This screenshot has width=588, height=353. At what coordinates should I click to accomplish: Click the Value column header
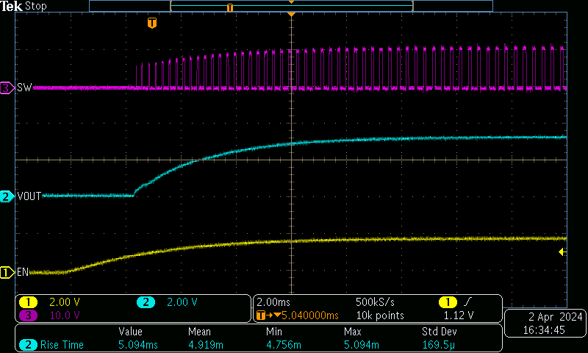[131, 332]
